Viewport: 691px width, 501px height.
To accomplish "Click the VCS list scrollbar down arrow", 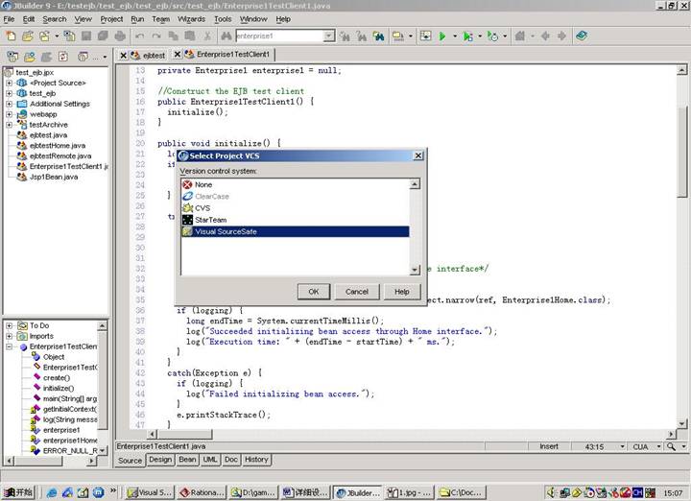I will 415,270.
